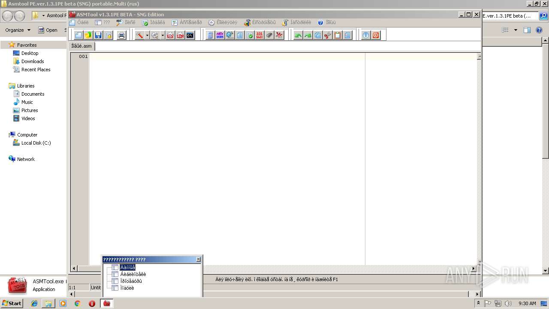The width and height of the screenshot is (549, 309).
Task: Open the ASMTool menu with the magnifier ABC icon
Action: (126, 22)
